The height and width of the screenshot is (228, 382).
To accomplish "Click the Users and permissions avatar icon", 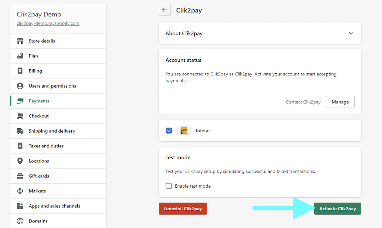I will (x=20, y=86).
